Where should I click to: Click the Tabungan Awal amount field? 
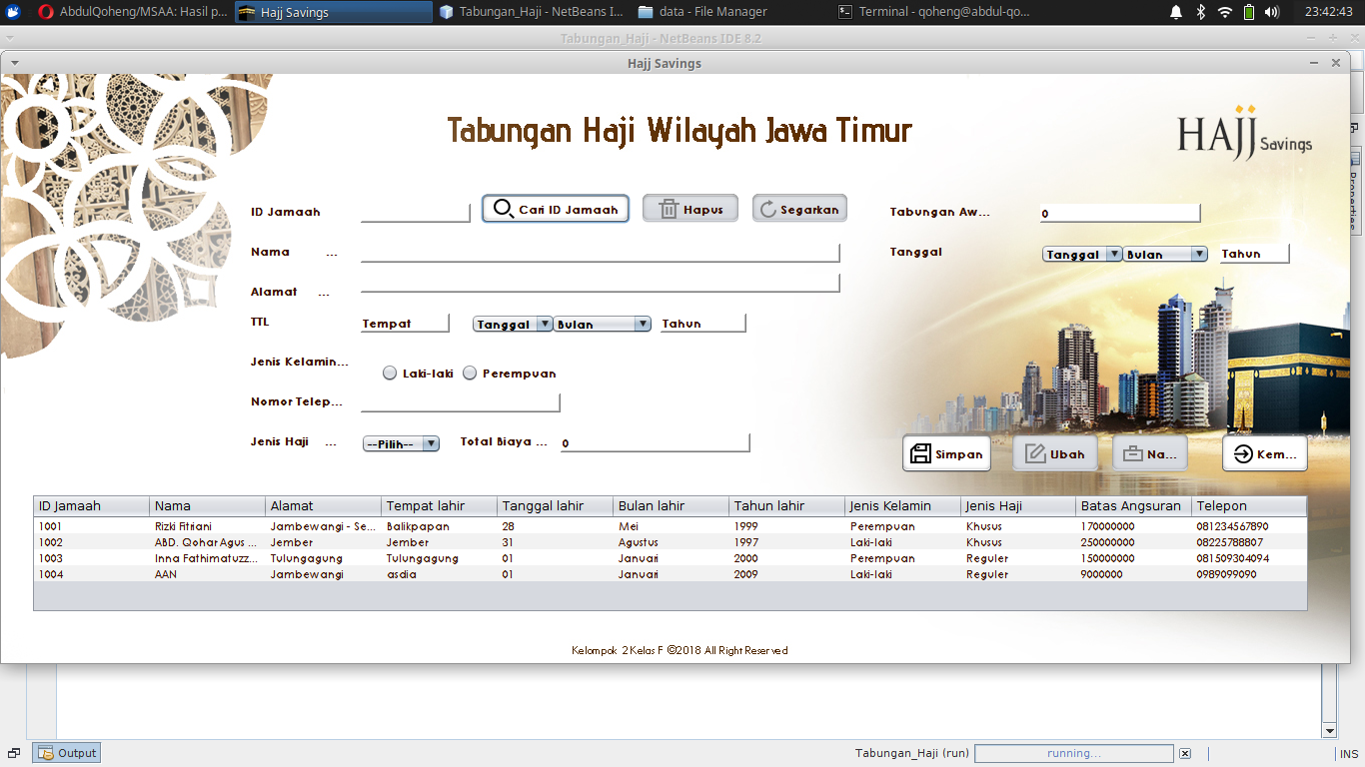[1119, 213]
